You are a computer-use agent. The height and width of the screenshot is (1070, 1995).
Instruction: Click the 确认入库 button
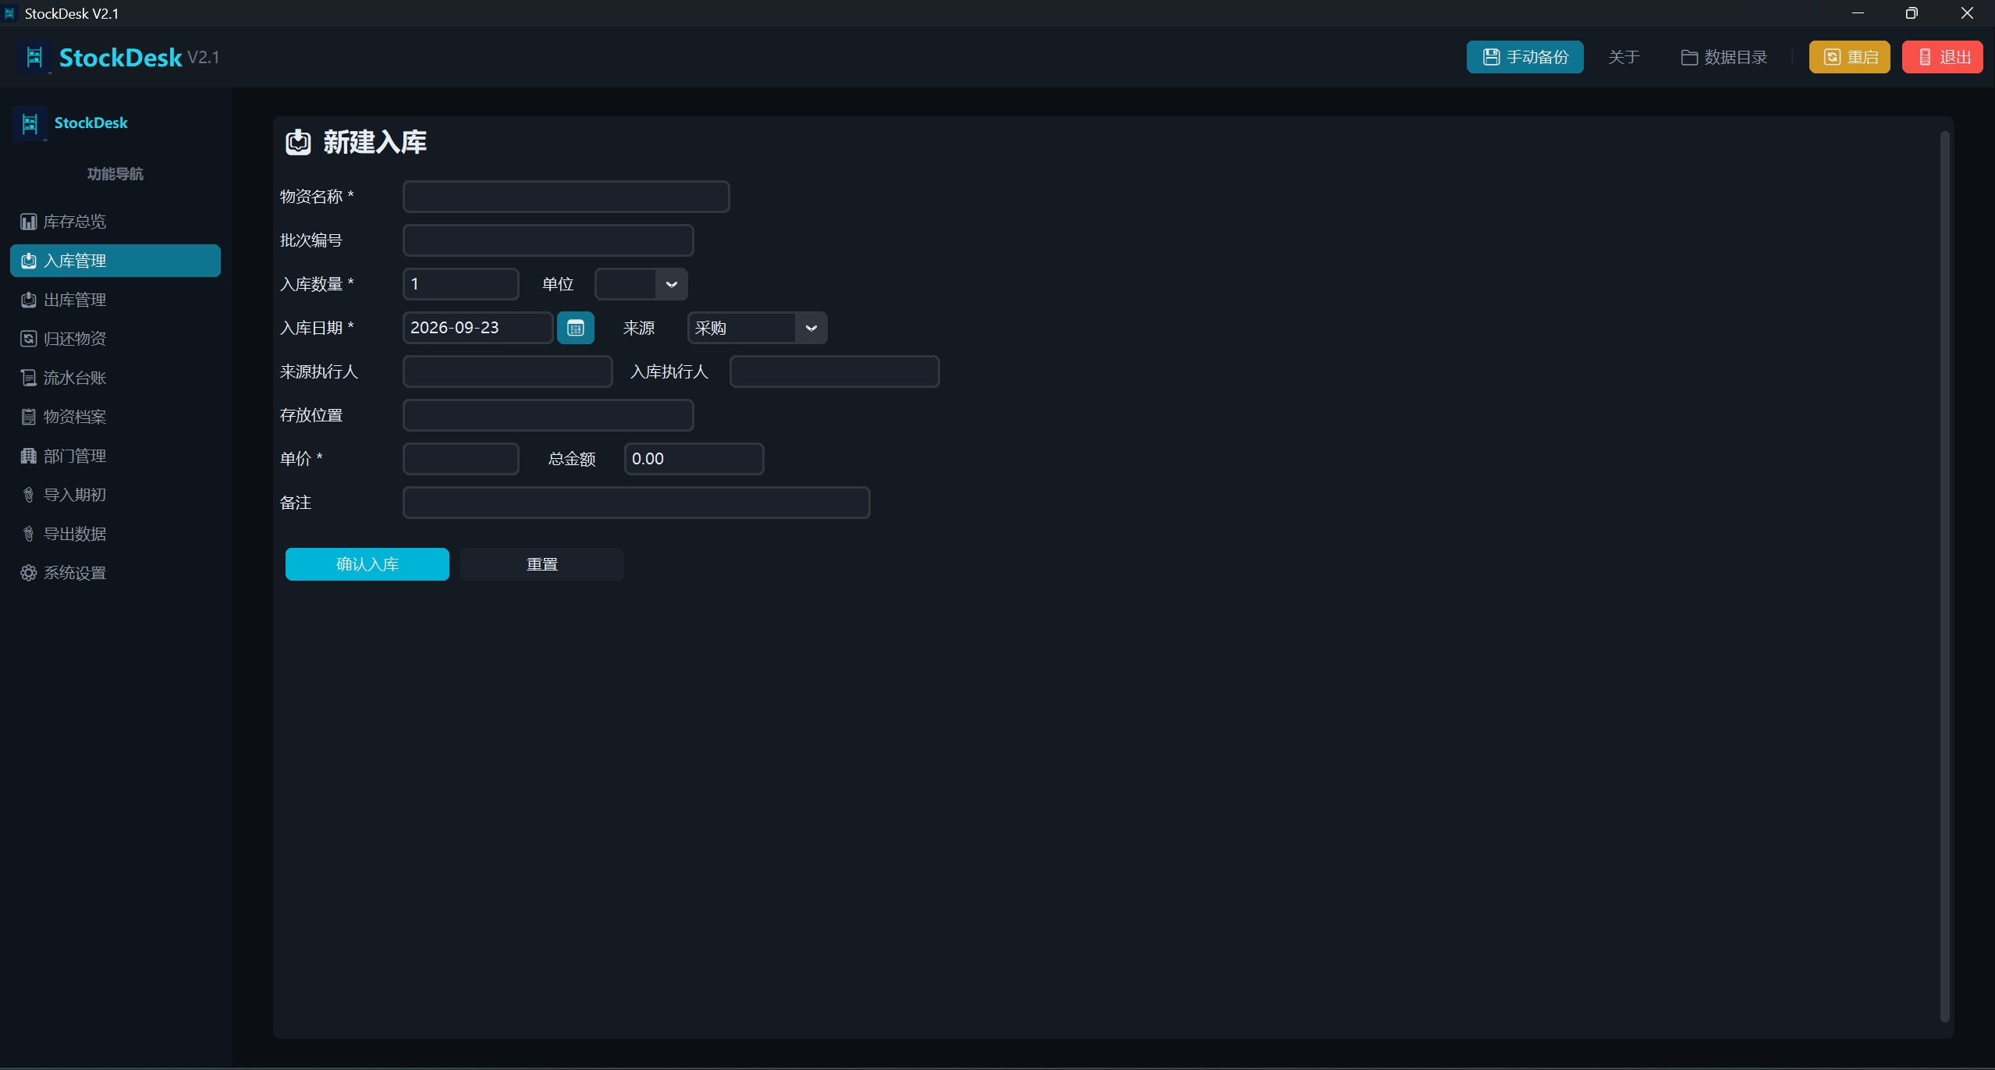[x=367, y=564]
